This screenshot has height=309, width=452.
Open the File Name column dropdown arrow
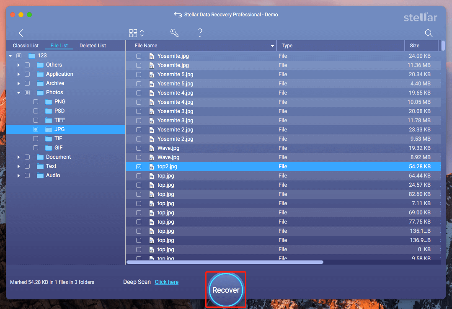coord(272,46)
